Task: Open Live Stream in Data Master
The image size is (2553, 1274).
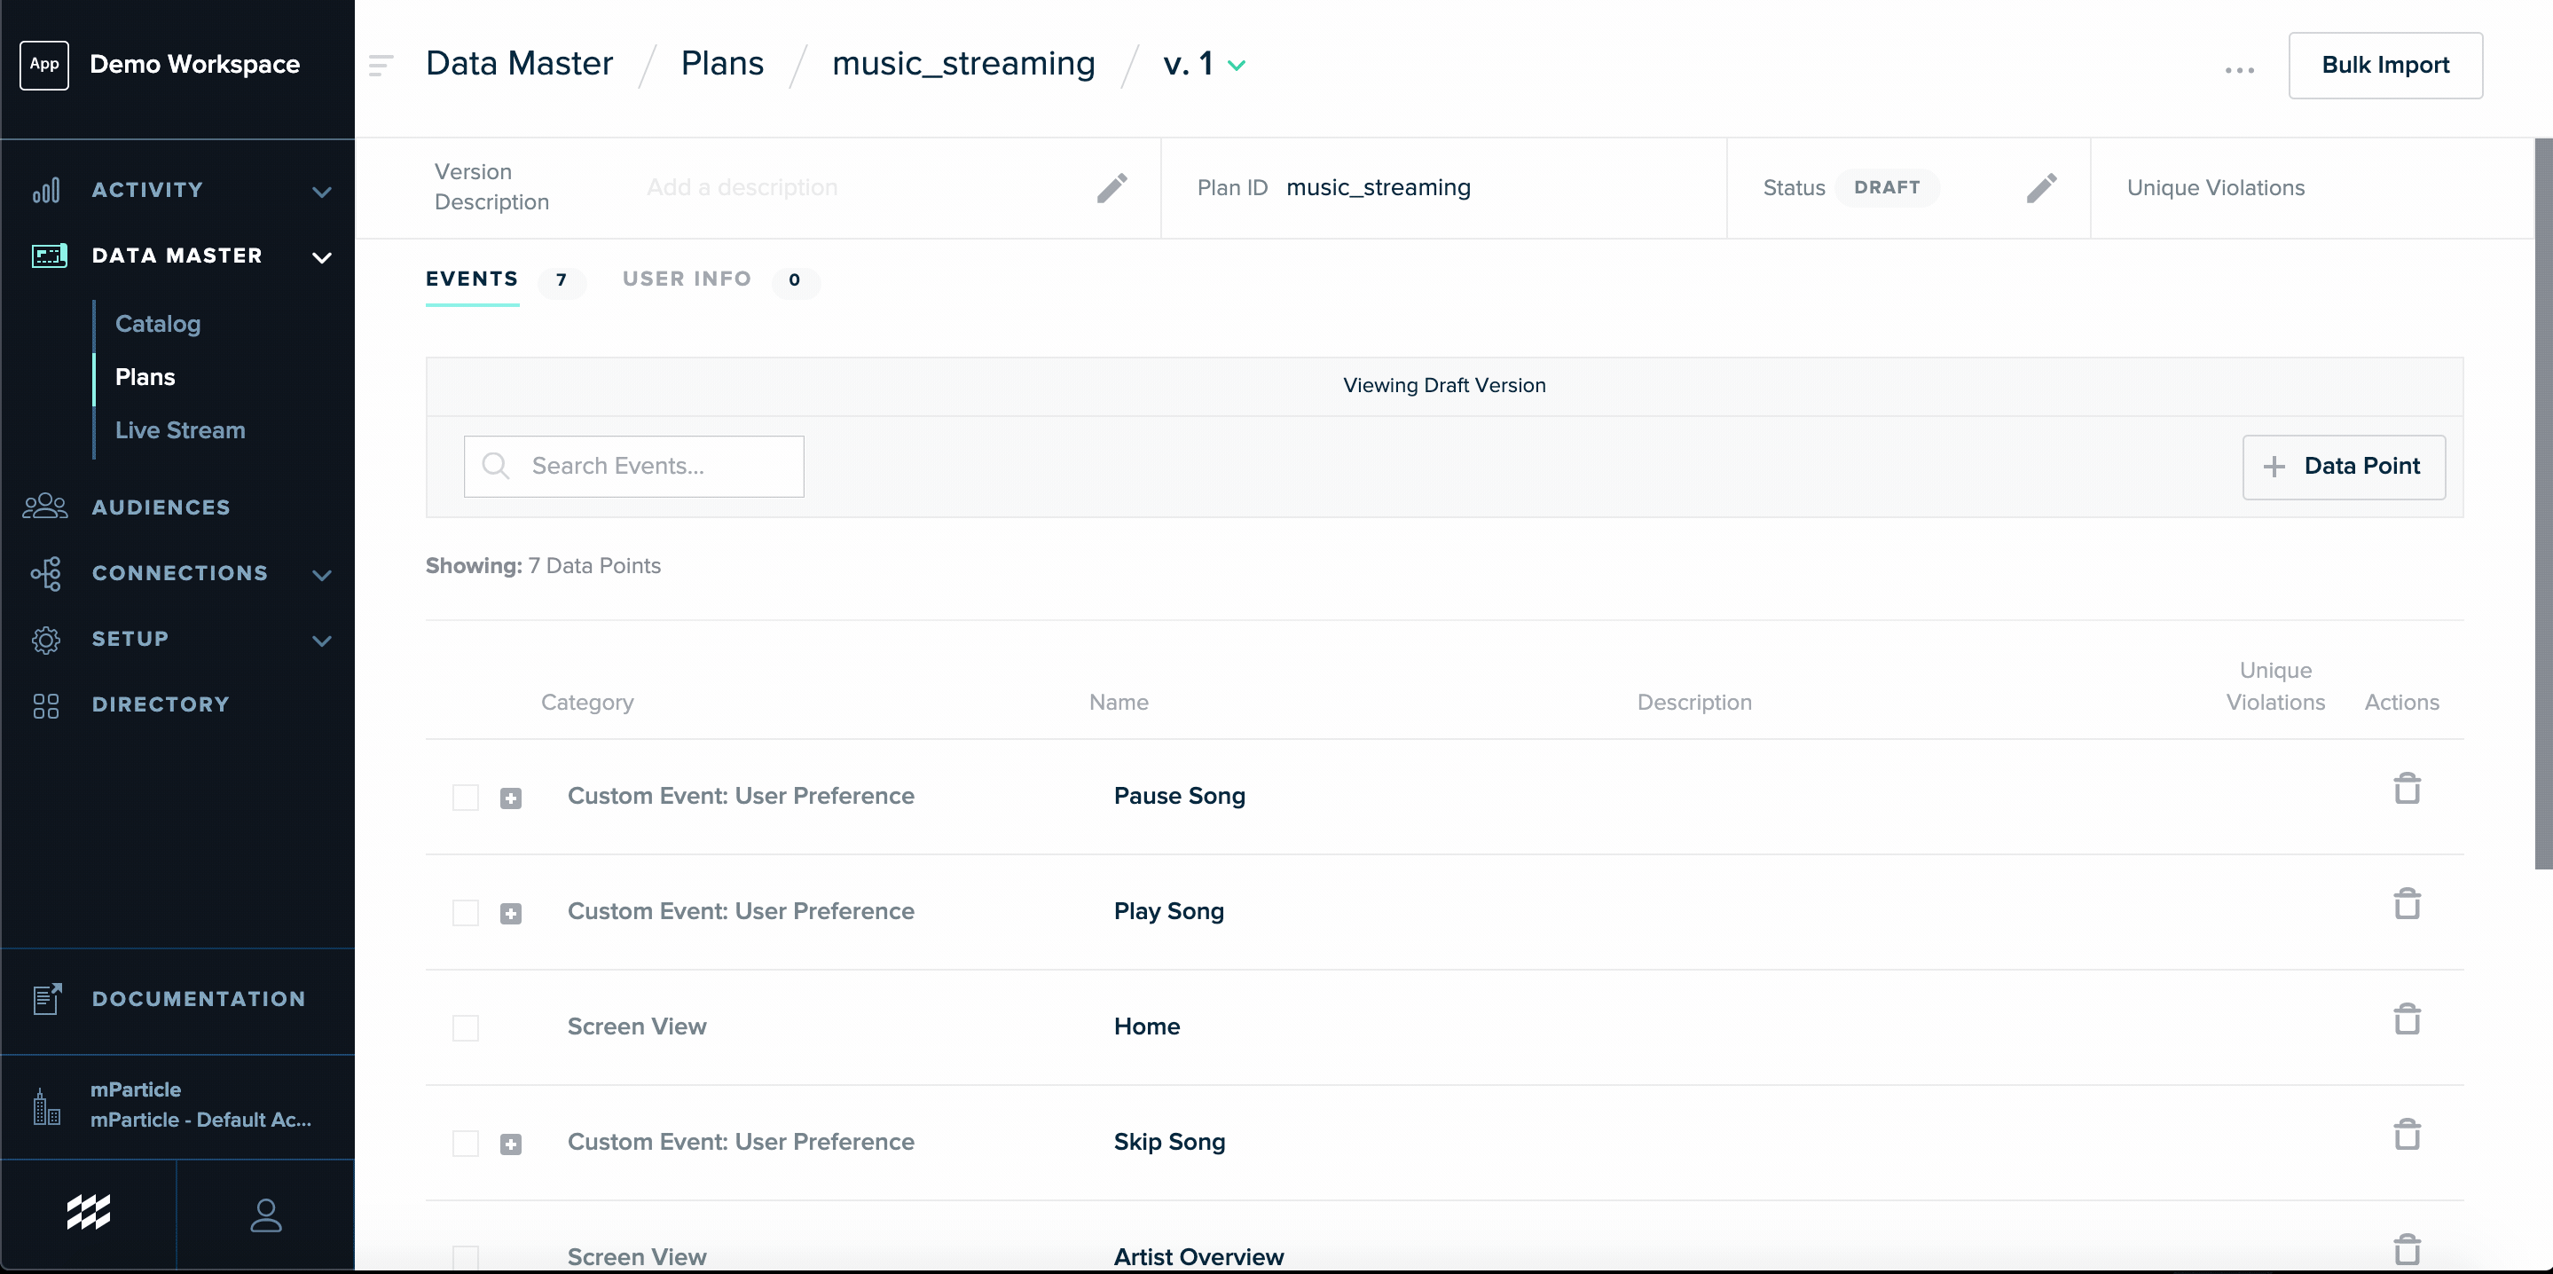Action: pyautogui.click(x=179, y=430)
